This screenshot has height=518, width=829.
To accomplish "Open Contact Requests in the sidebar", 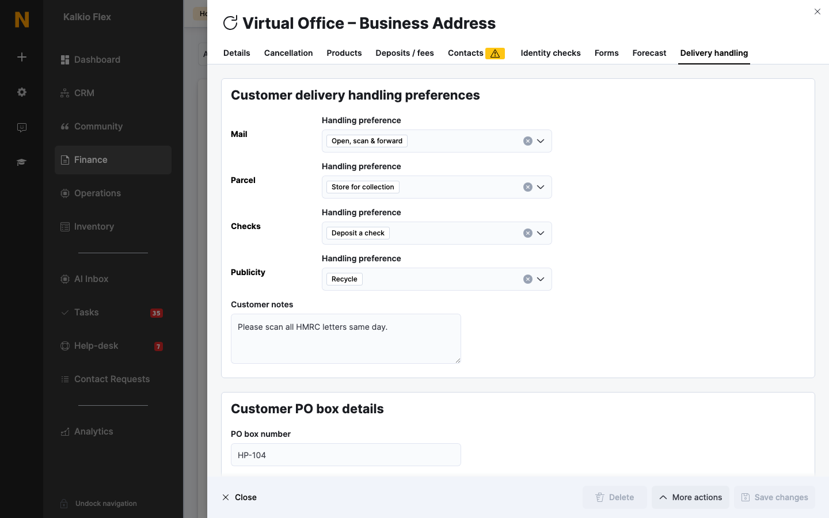I will (x=113, y=379).
